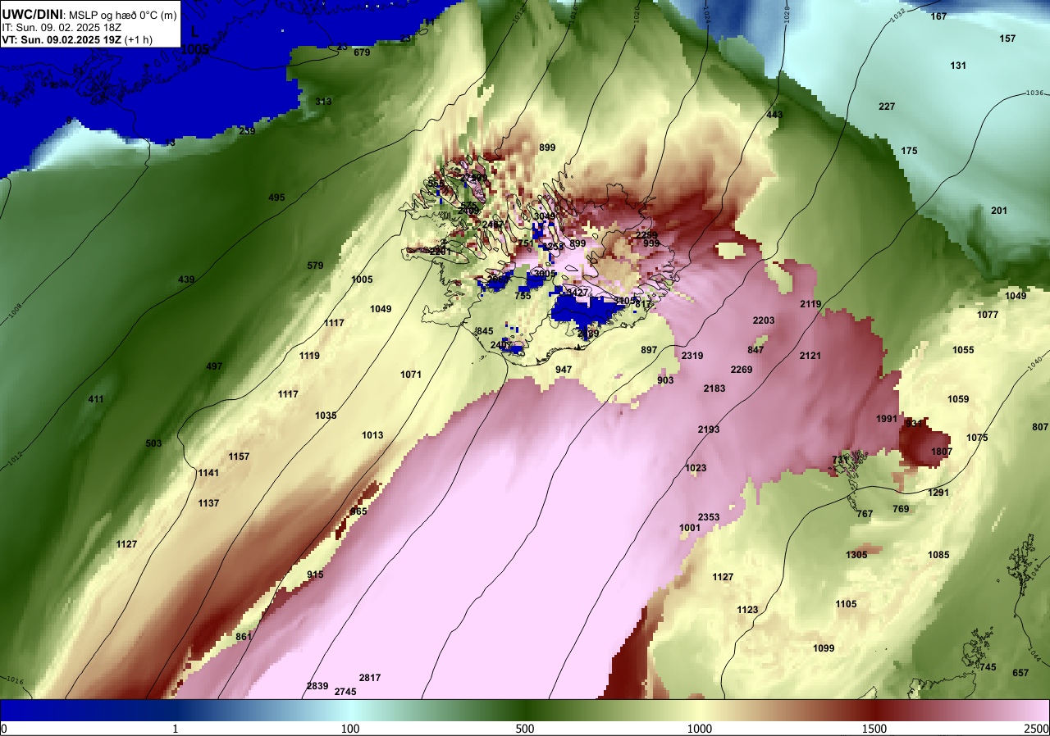Click the map value 1071

(x=411, y=375)
